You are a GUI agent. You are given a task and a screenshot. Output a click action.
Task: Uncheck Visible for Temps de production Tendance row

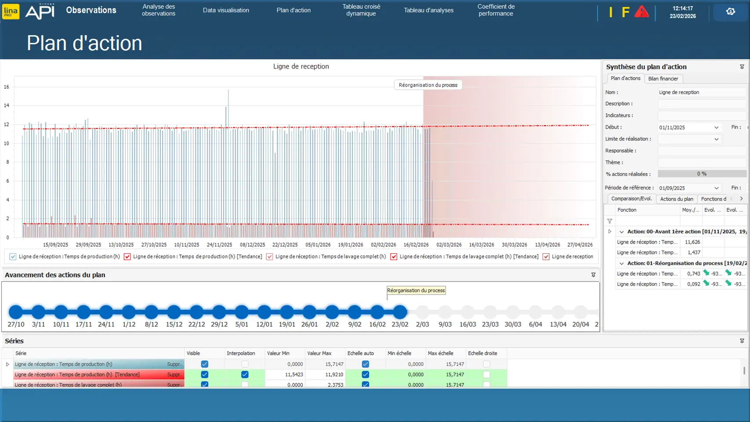click(204, 375)
